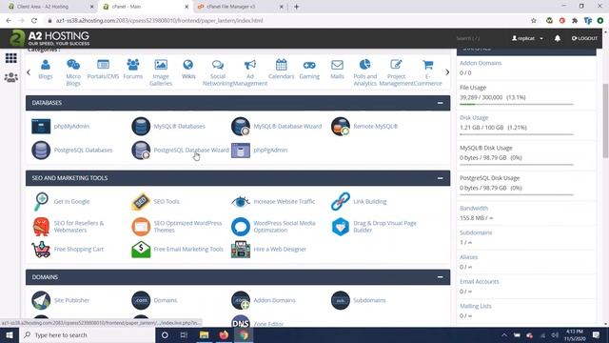This screenshot has height=343, width=609.
Task: Select the Polls and Analytics category
Action: (365, 72)
